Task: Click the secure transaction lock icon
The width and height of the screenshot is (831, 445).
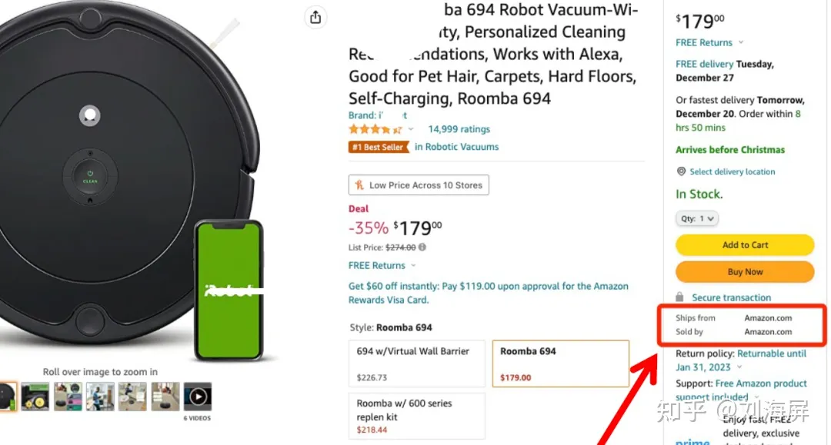Action: coord(679,297)
